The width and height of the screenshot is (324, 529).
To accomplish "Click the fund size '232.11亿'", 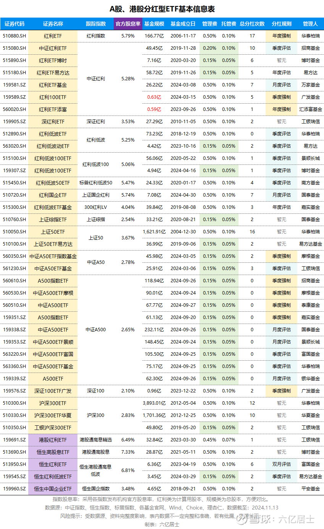I will coord(154,330).
